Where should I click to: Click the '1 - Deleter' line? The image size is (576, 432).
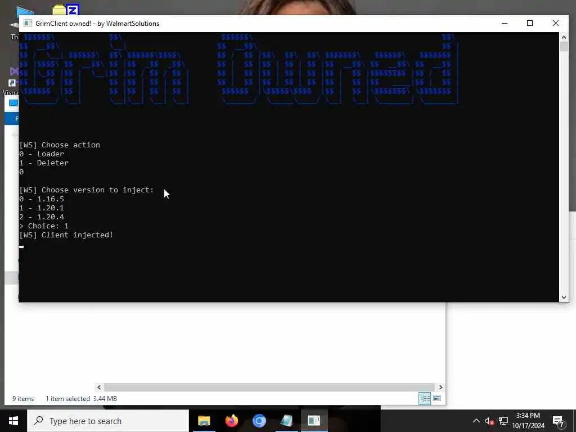[x=44, y=163]
